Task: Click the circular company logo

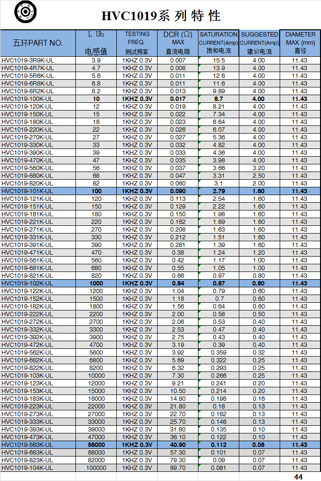Action: [25, 12]
